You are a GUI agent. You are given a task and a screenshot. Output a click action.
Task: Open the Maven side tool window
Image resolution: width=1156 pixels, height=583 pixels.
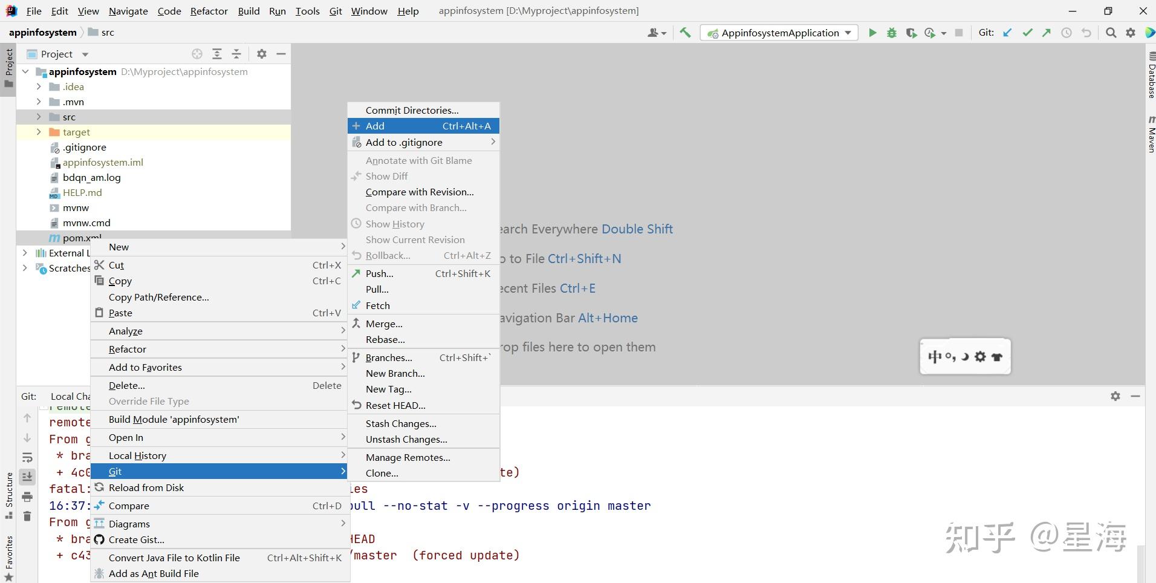1151,133
